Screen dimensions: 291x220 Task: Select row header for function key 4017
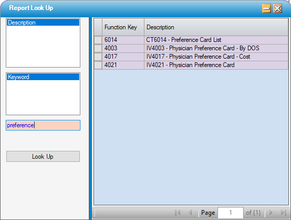click(98, 57)
